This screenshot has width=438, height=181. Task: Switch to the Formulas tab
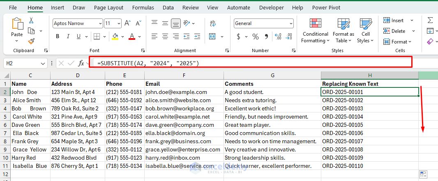click(x=143, y=7)
